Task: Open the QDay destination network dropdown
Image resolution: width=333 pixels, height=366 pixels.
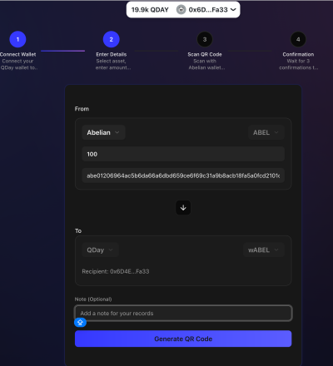Action: pyautogui.click(x=100, y=250)
